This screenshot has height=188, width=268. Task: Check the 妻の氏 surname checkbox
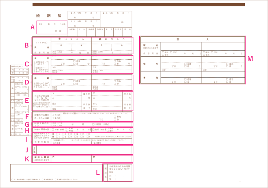52,118
